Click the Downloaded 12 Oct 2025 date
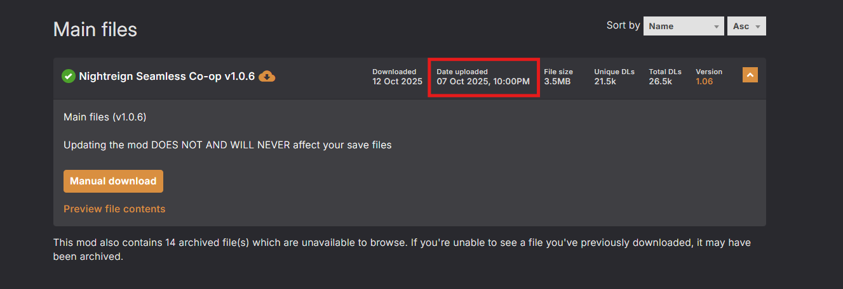843x289 pixels. [x=397, y=82]
